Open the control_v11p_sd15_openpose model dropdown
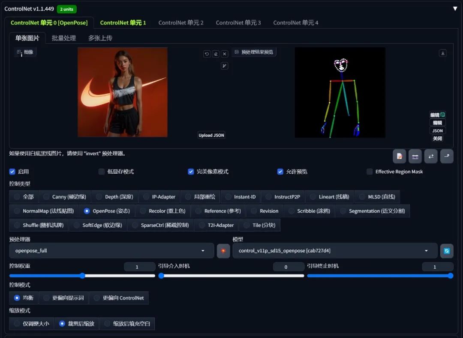463x338 pixels. coord(334,250)
